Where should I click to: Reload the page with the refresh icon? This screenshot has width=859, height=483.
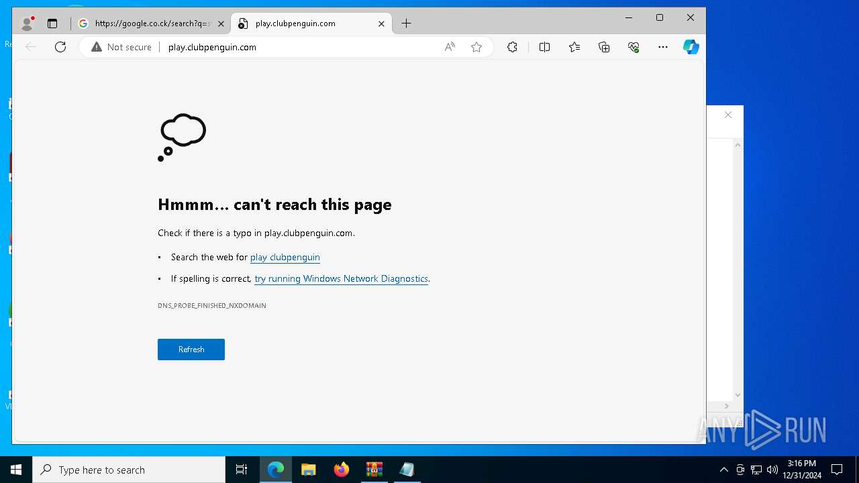coord(60,47)
